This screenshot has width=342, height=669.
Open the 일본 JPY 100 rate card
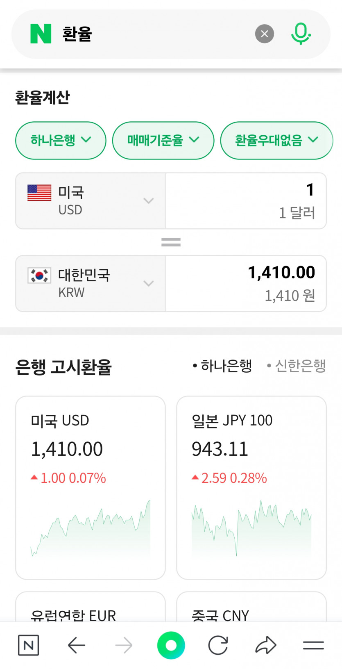(251, 487)
